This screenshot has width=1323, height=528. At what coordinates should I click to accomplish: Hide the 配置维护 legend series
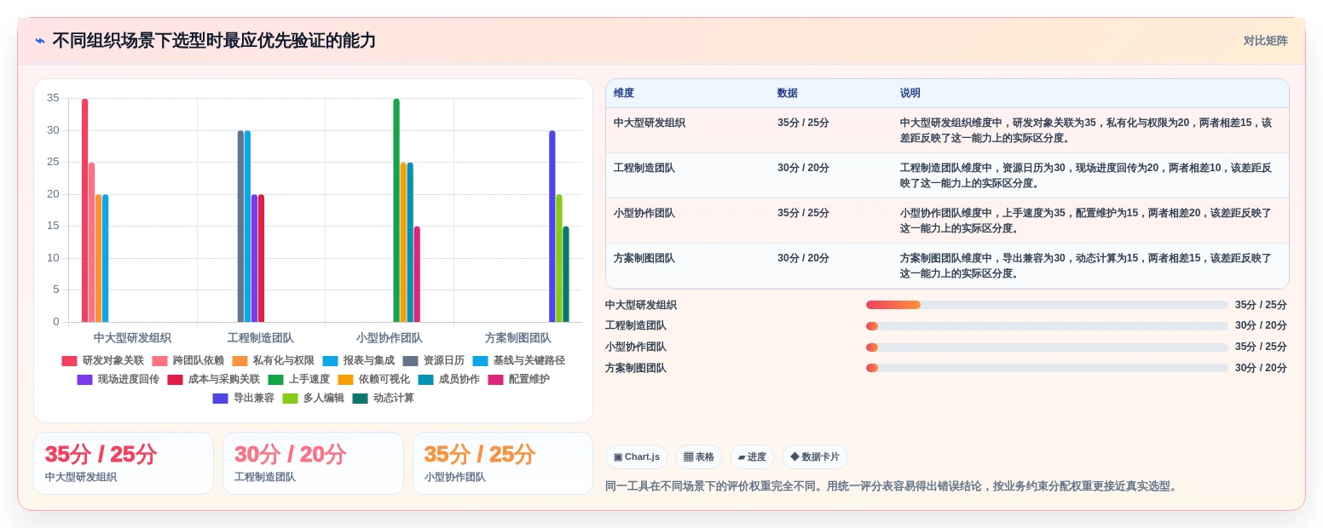(x=518, y=380)
